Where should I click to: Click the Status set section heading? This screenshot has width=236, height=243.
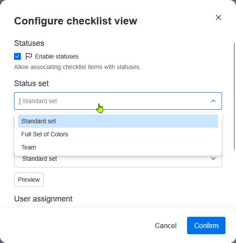[x=31, y=83]
